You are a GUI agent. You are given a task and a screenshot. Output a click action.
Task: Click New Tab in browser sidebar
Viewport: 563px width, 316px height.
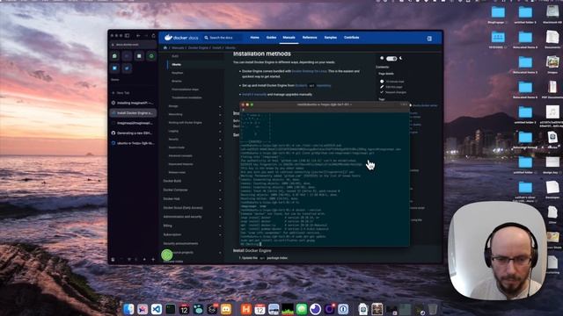[x=121, y=93]
